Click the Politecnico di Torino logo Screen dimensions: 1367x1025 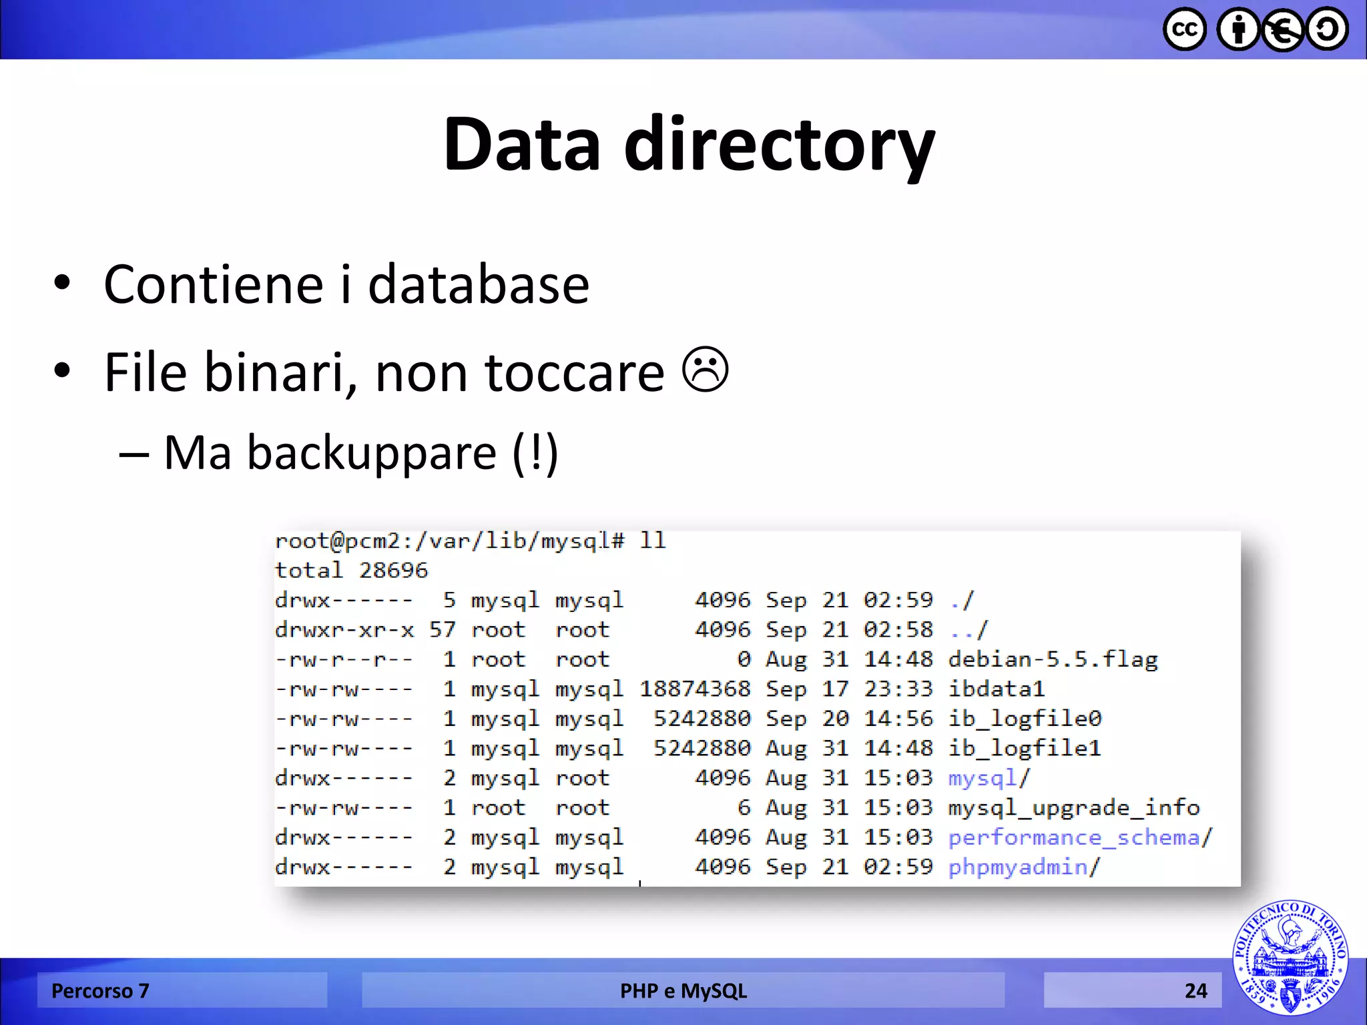[x=1290, y=957]
